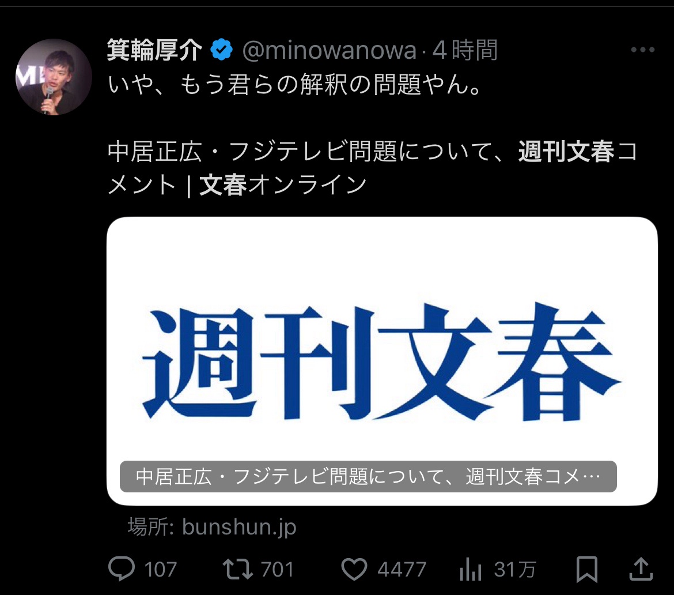Screen dimensions: 674x595
Task: Open view analytics bar chart icon
Action: [470, 570]
